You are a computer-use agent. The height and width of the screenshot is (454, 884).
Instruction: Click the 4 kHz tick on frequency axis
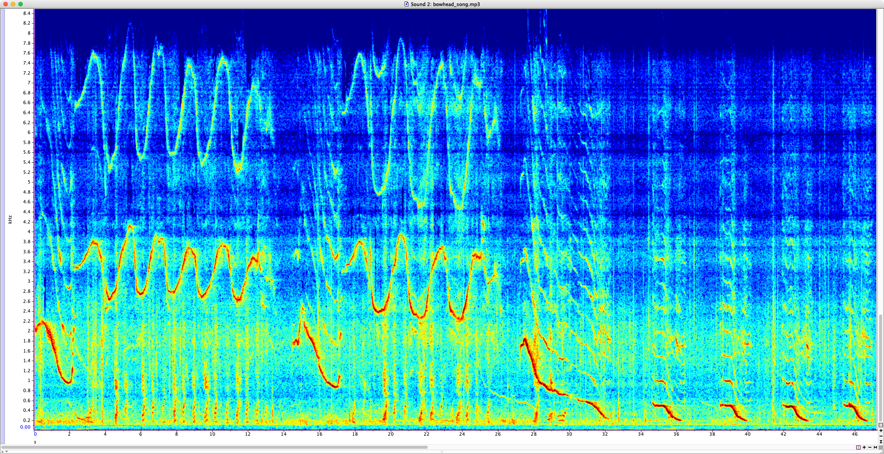28,232
